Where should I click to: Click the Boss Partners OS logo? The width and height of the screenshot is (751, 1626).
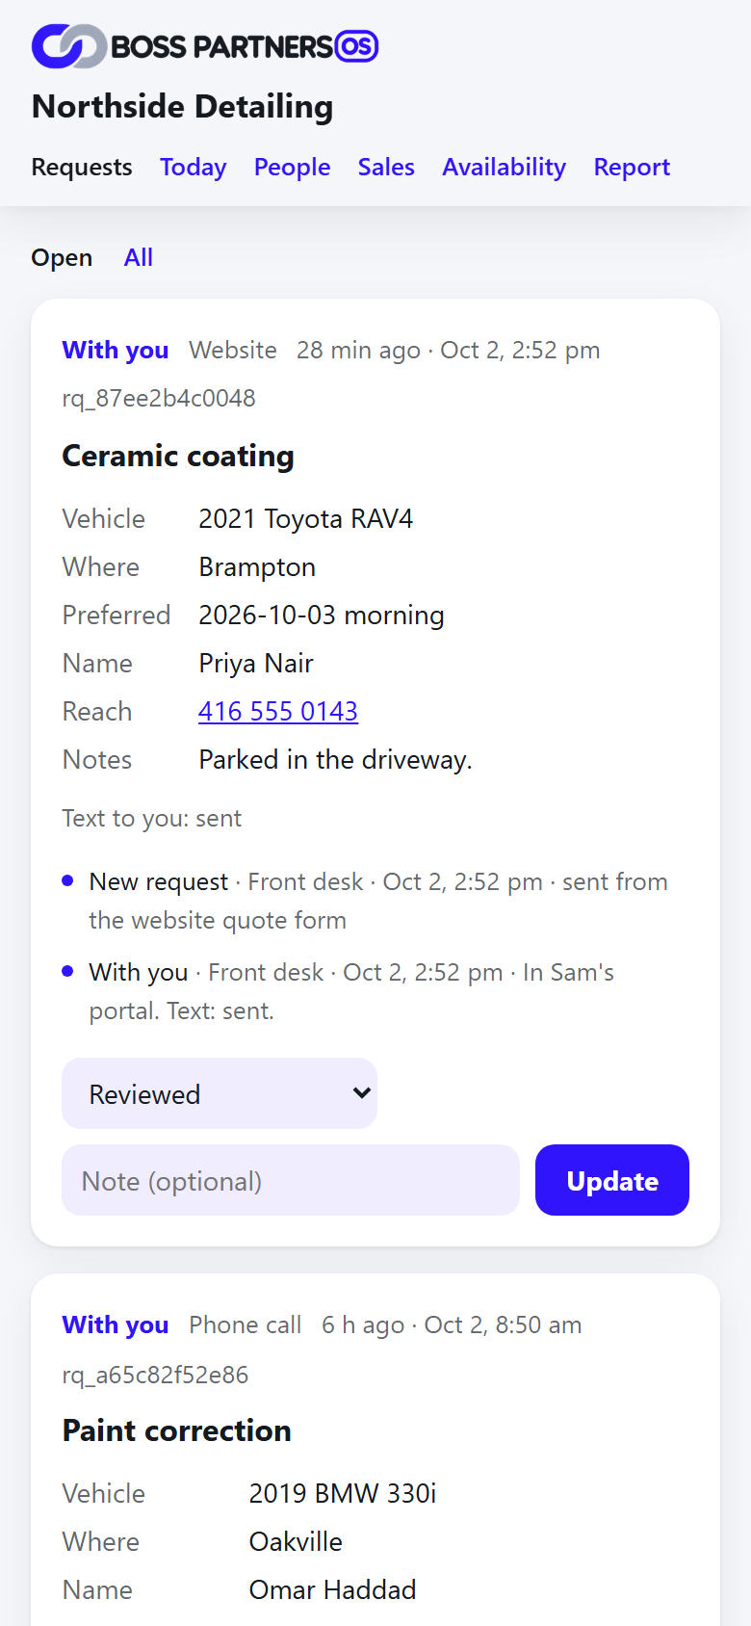pyautogui.click(x=205, y=46)
